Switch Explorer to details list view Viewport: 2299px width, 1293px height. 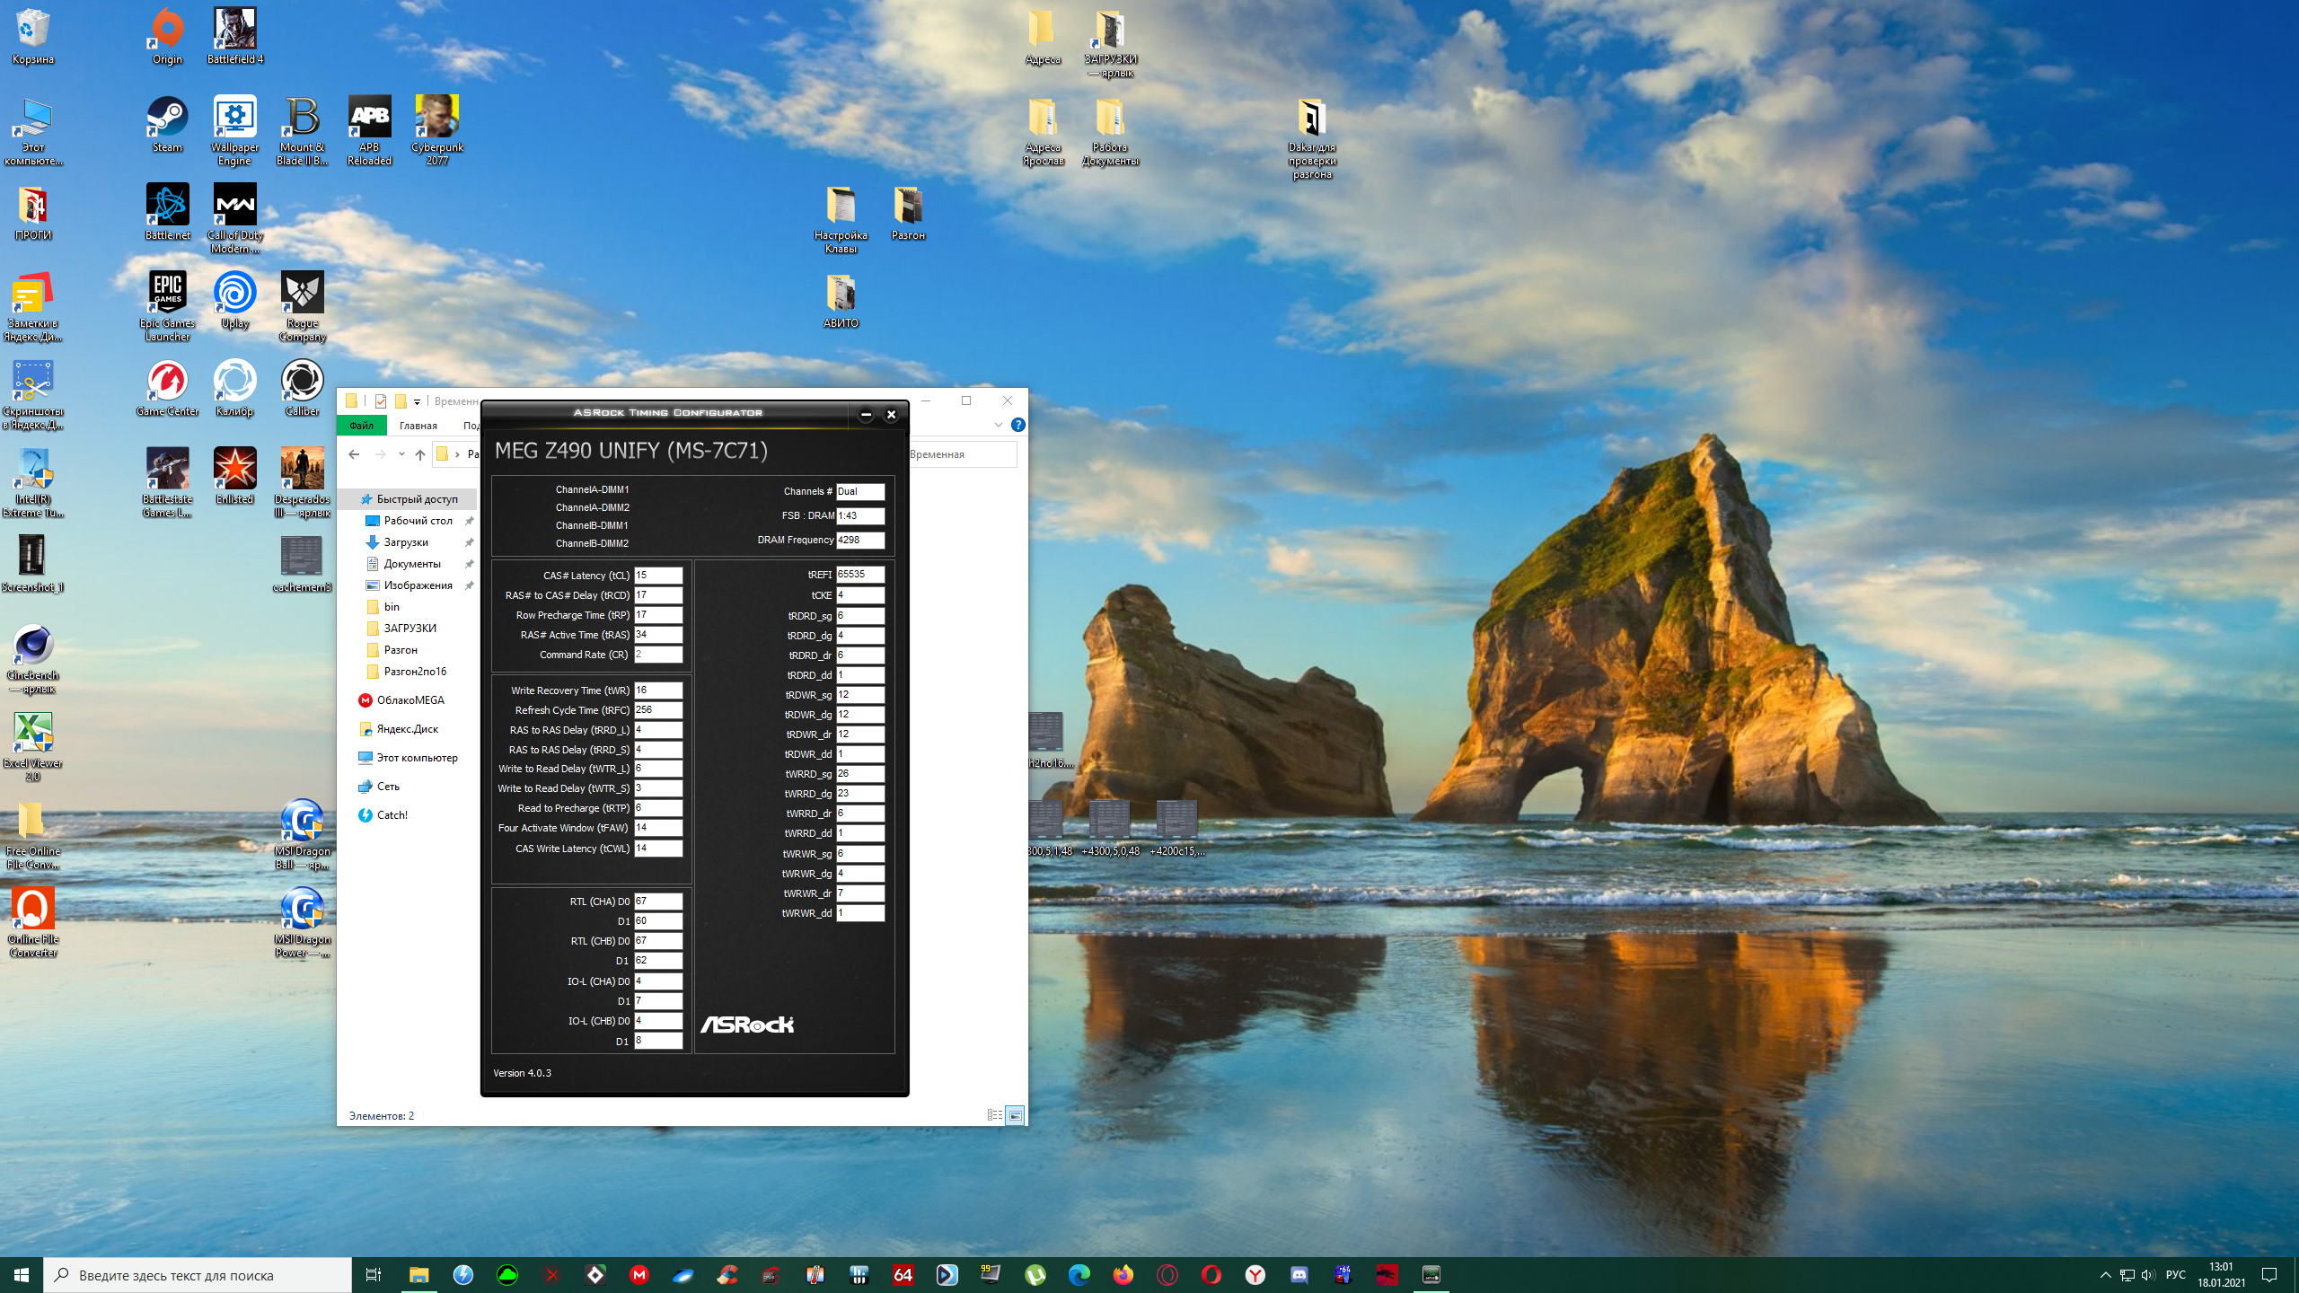(994, 1115)
